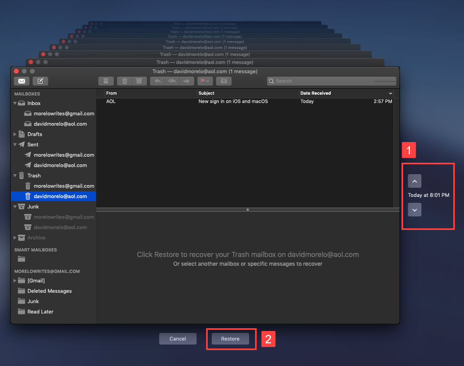
Task: Click the Junk box icon of the Junk heading
Action: [x=21, y=206]
